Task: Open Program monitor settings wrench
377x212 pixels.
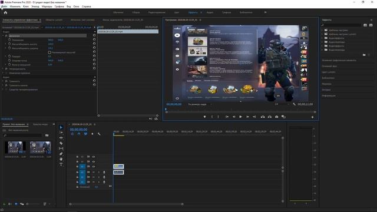Action: pos(295,104)
